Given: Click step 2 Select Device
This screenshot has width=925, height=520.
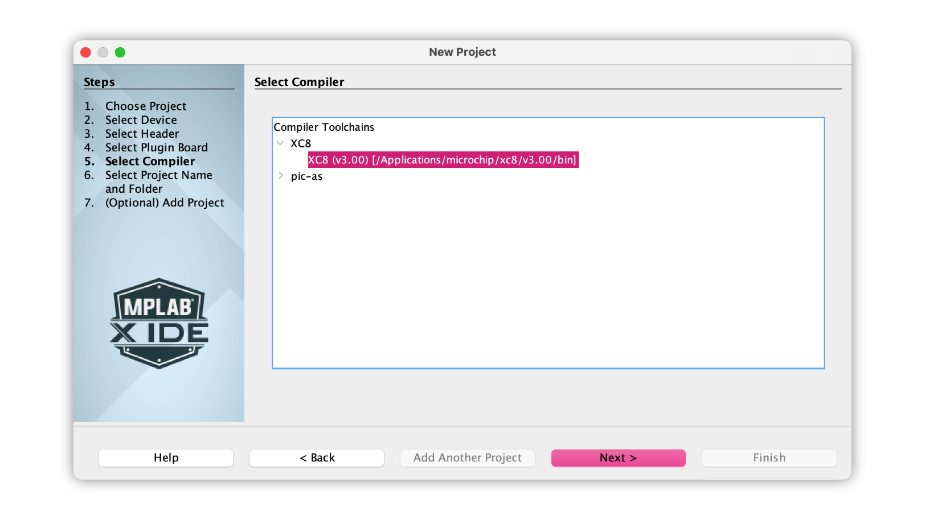Looking at the screenshot, I should click(141, 120).
